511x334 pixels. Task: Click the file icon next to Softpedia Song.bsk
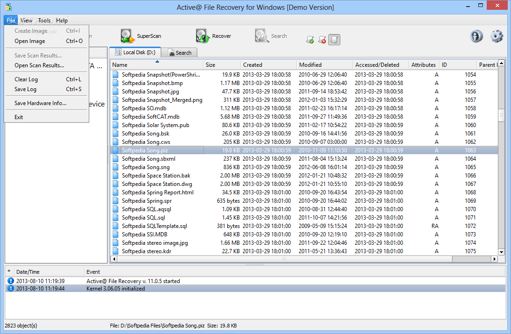(115, 134)
